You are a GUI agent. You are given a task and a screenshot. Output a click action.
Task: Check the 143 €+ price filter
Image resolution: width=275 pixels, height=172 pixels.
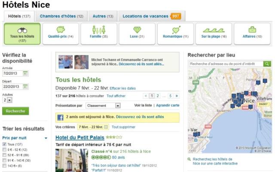point(4,166)
